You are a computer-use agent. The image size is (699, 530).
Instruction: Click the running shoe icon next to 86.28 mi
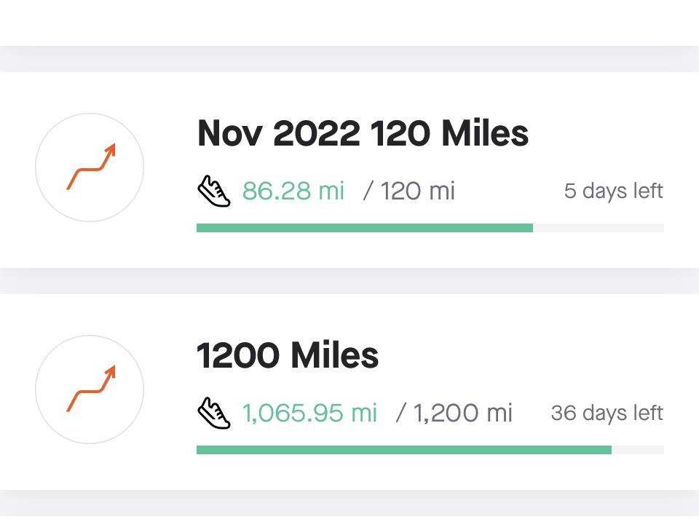[214, 192]
